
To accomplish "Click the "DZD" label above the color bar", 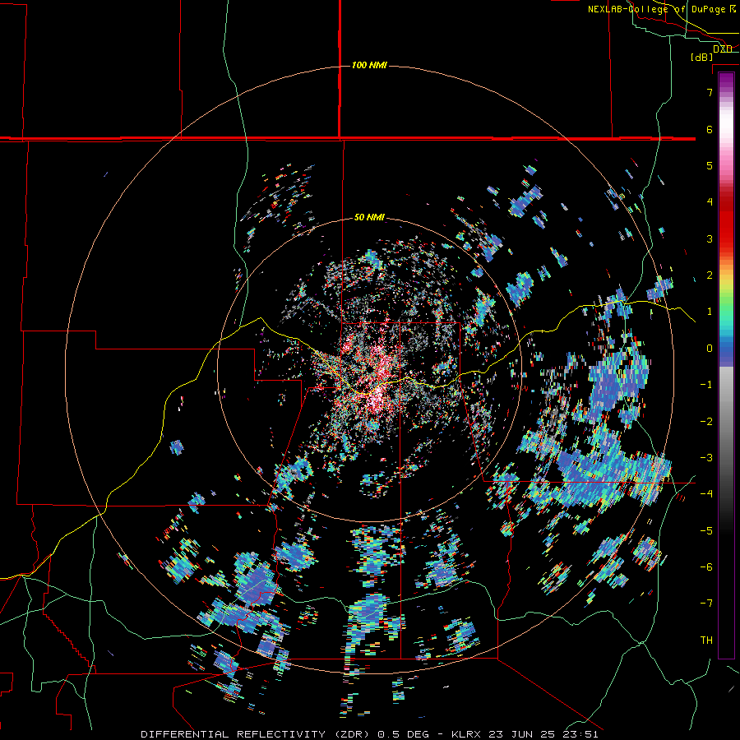I will [722, 49].
